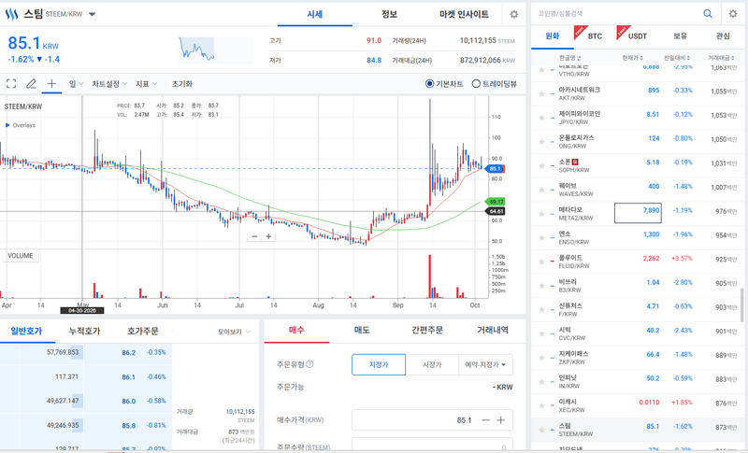Open the 차트설정 dropdown
The height and width of the screenshot is (453, 748).
tap(109, 84)
